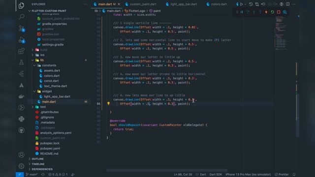Click the lightbulb quick fix icon
The width and height of the screenshot is (315, 177).
pyautogui.click(x=108, y=104)
